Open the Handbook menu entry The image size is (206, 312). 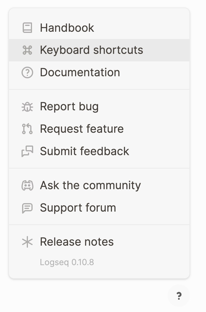[x=99, y=28]
